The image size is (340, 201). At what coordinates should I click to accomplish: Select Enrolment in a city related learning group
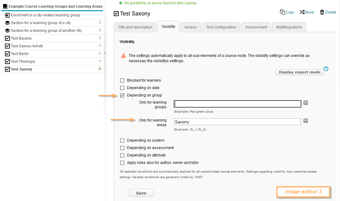coord(45,15)
